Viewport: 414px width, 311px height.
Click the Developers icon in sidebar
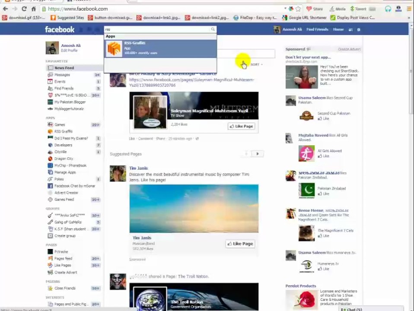tap(50, 145)
